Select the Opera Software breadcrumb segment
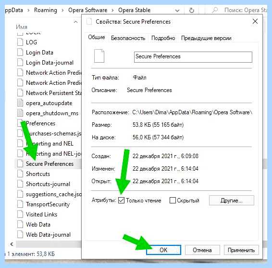 87,10
